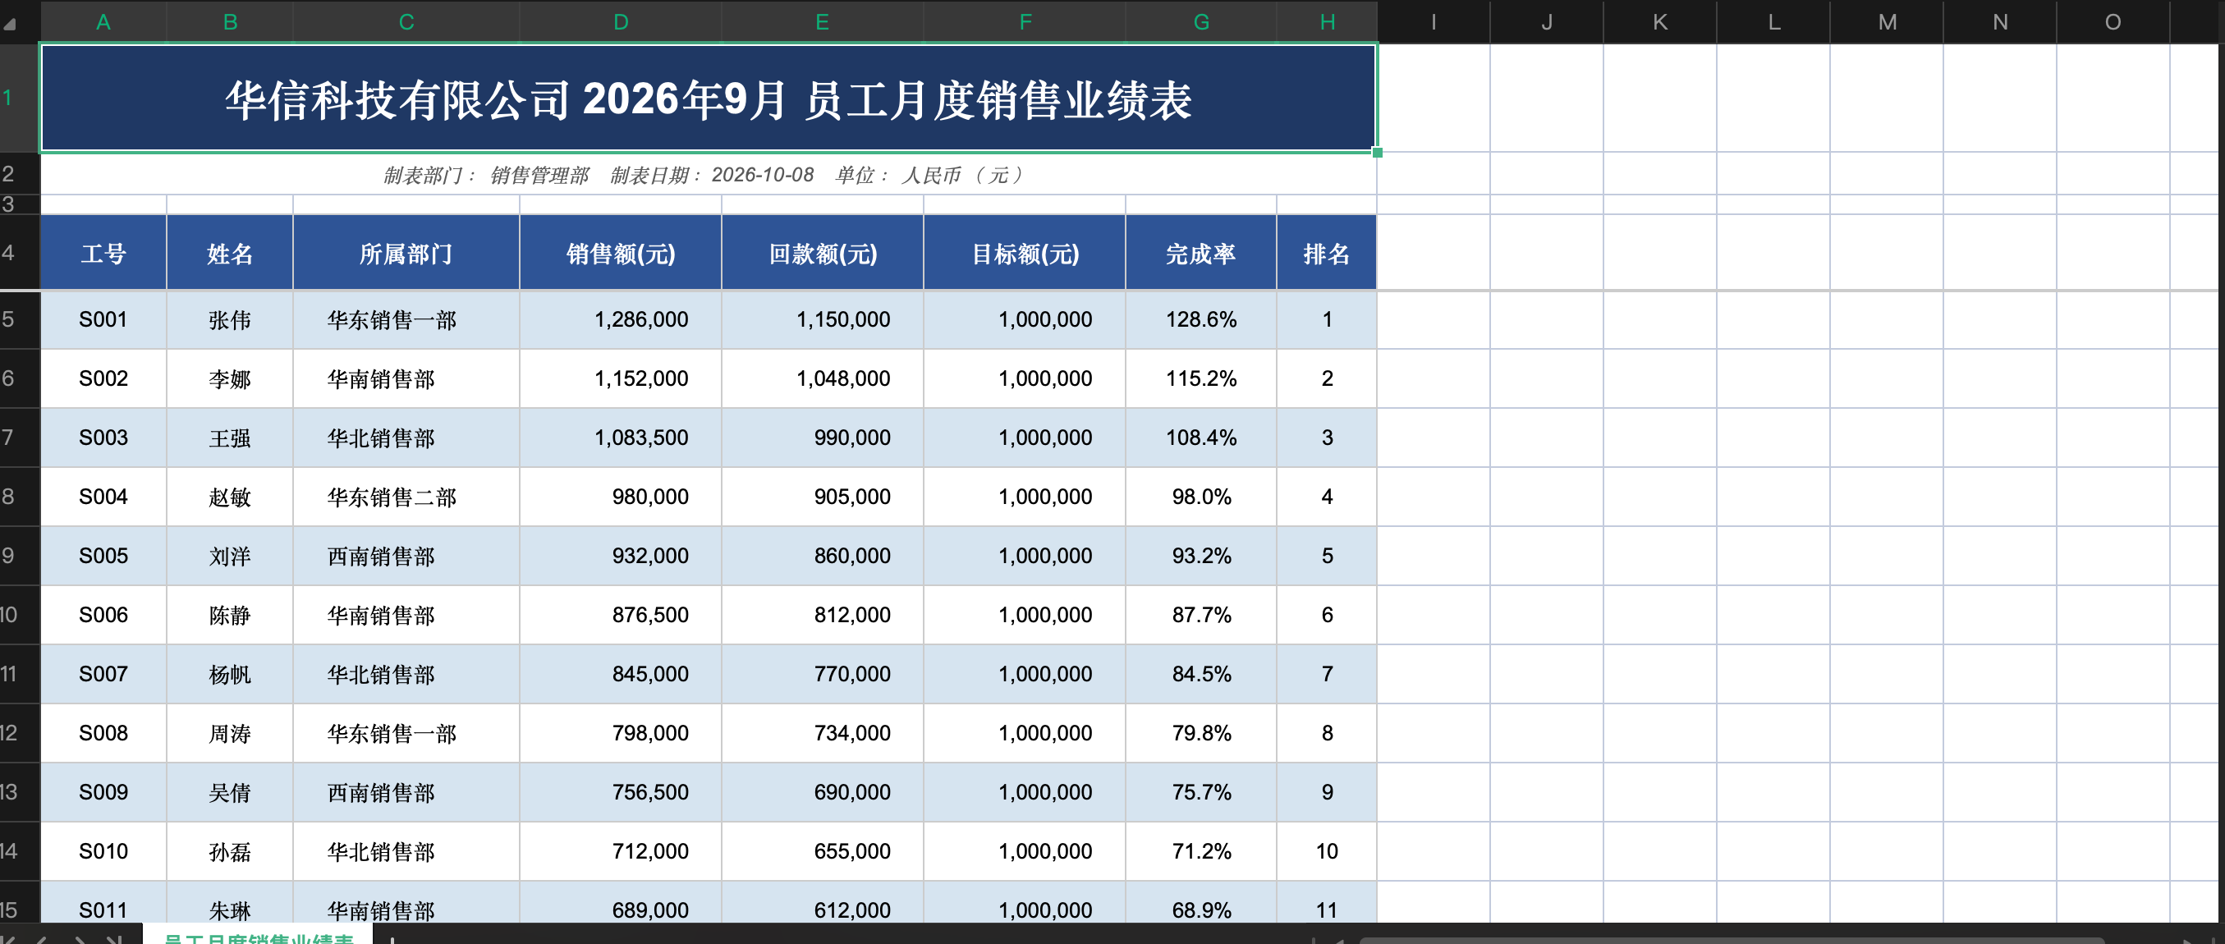Click the 完成率 header cell
2225x944 pixels.
[1200, 253]
